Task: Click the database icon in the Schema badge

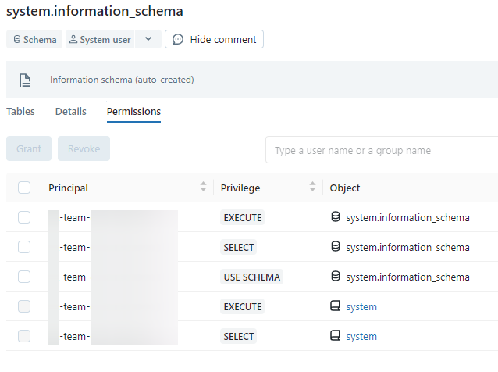Action: point(17,40)
